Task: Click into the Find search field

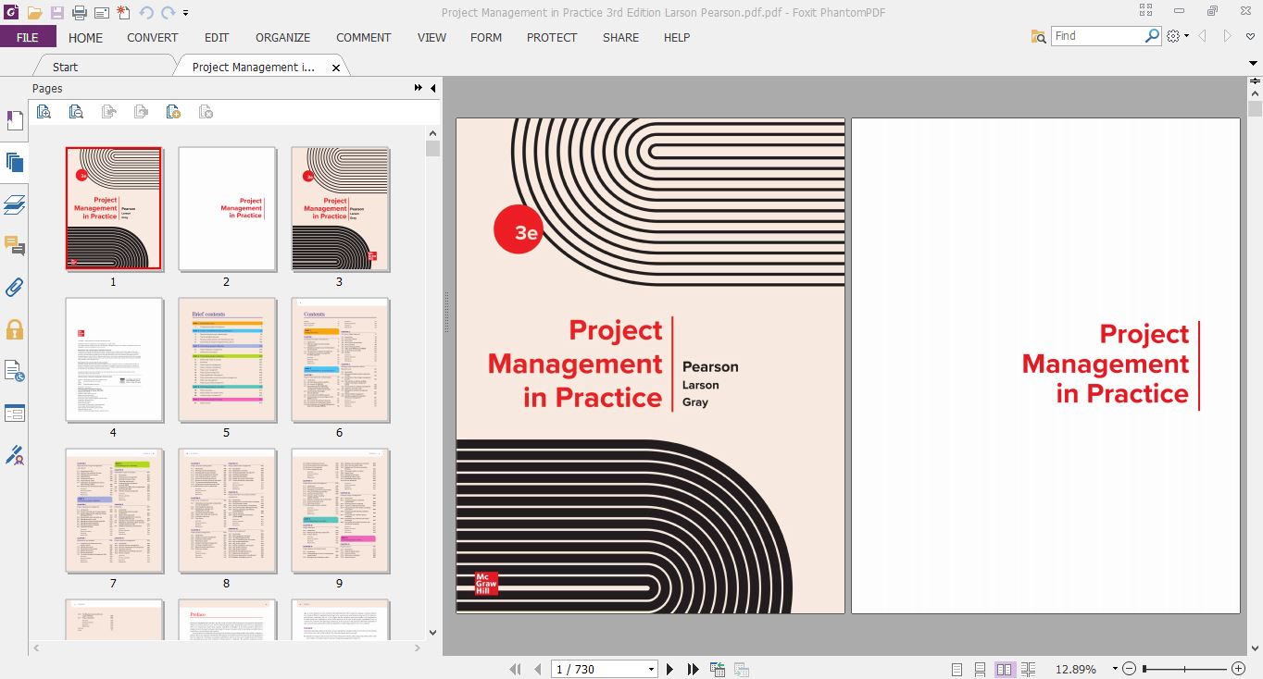Action: (x=1097, y=36)
